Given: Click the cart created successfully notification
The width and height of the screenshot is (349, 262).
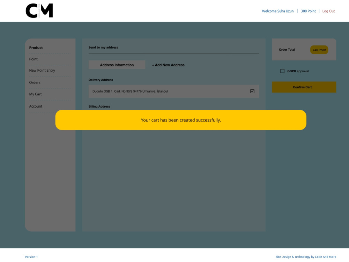Looking at the screenshot, I should pyautogui.click(x=181, y=120).
